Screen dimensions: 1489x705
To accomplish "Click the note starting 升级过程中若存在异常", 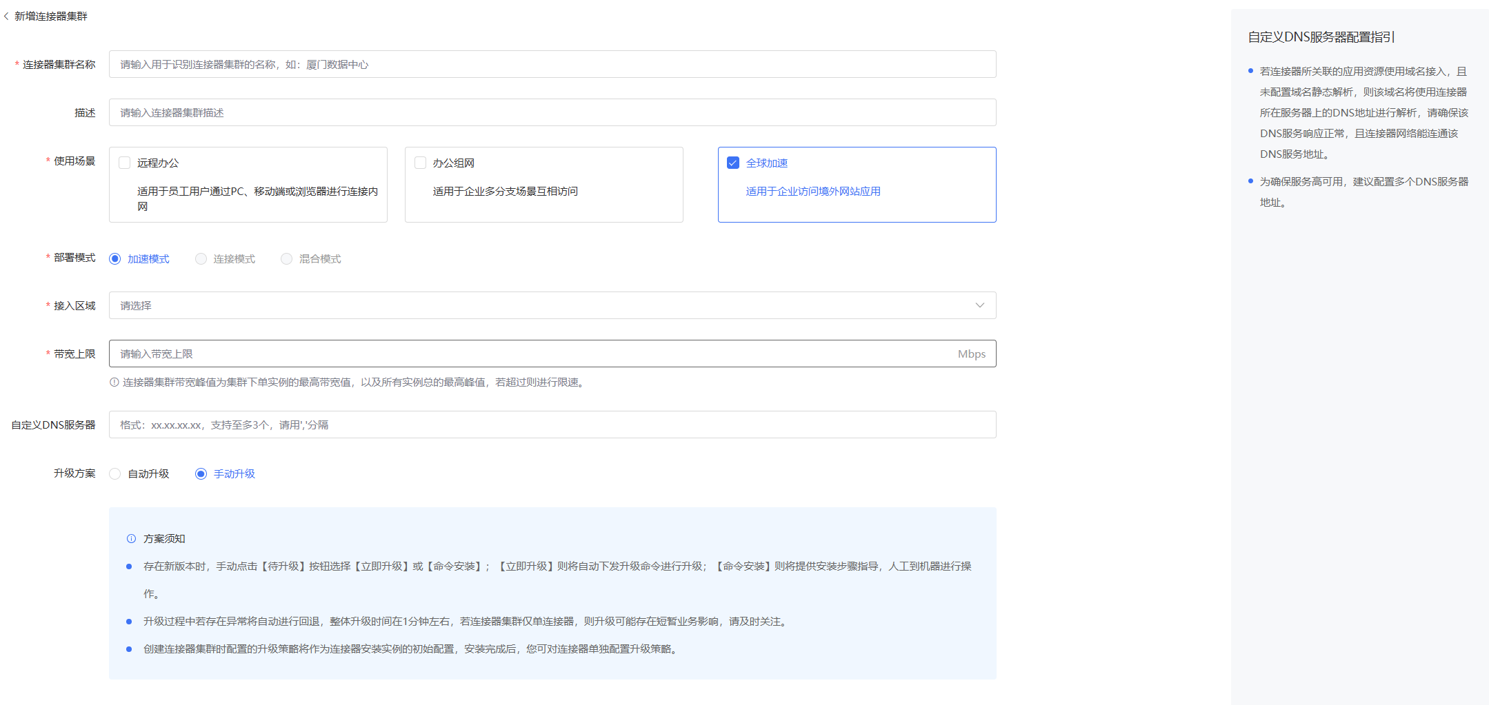I will point(466,622).
